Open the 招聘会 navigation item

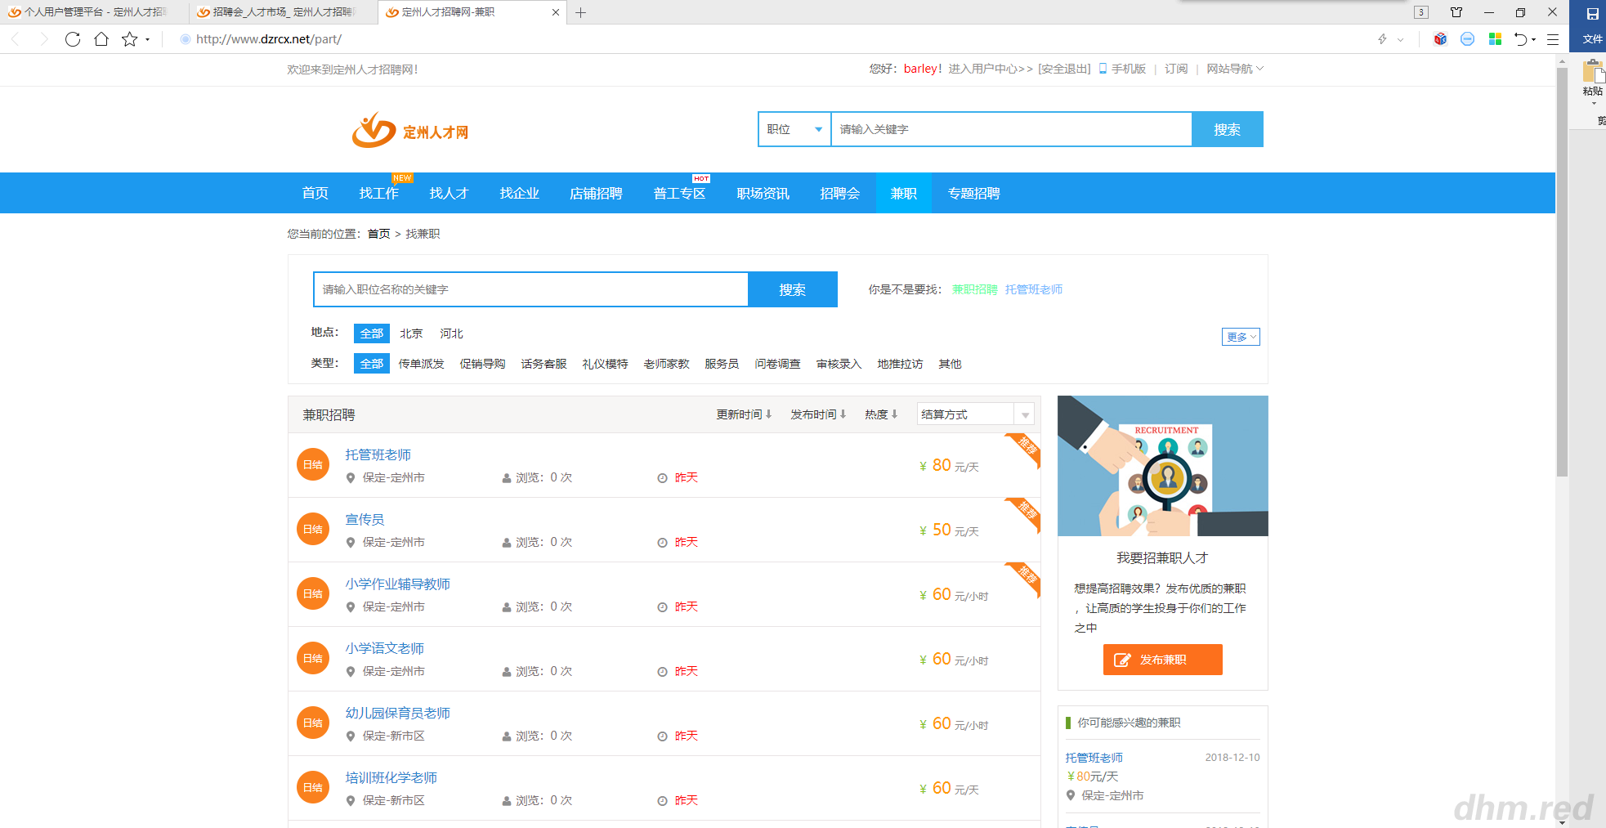tap(840, 194)
